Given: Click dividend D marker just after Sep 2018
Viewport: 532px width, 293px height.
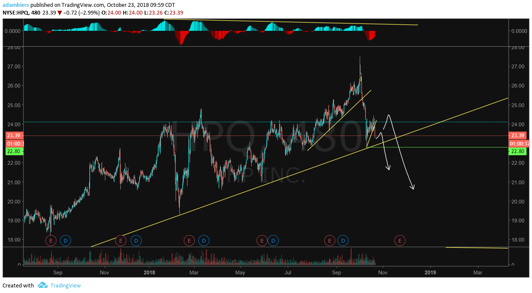Looking at the screenshot, I should [x=343, y=241].
